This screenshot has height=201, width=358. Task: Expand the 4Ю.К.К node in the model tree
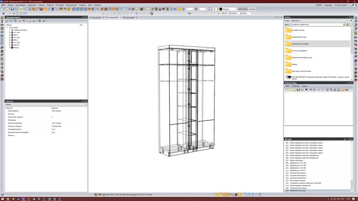10,45
